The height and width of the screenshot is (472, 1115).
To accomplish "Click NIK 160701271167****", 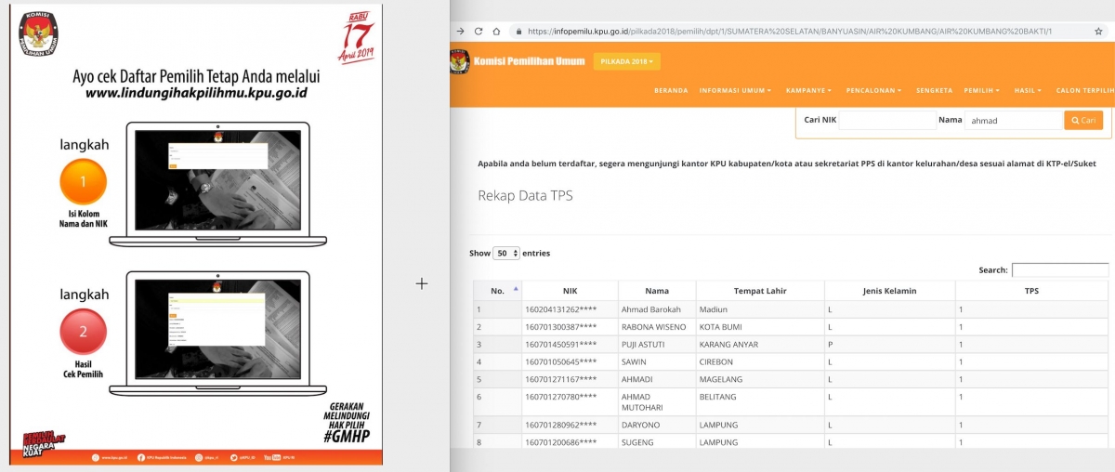I will [x=560, y=380].
